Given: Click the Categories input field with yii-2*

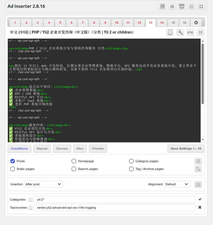Looking at the screenshot, I should coord(114,199).
